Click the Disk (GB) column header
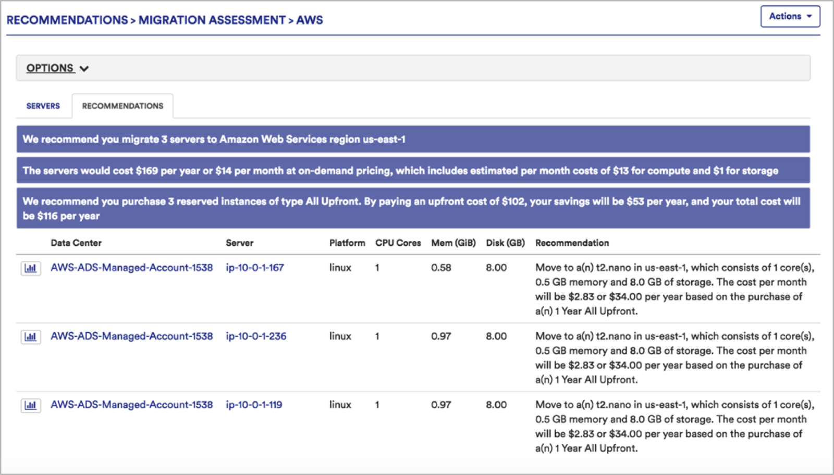This screenshot has width=834, height=475. pos(506,243)
